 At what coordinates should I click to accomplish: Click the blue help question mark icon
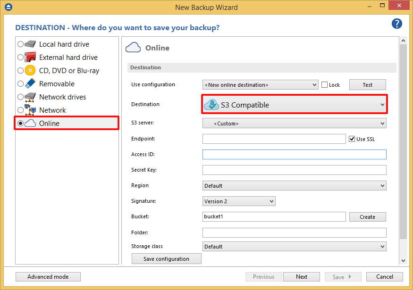click(396, 24)
